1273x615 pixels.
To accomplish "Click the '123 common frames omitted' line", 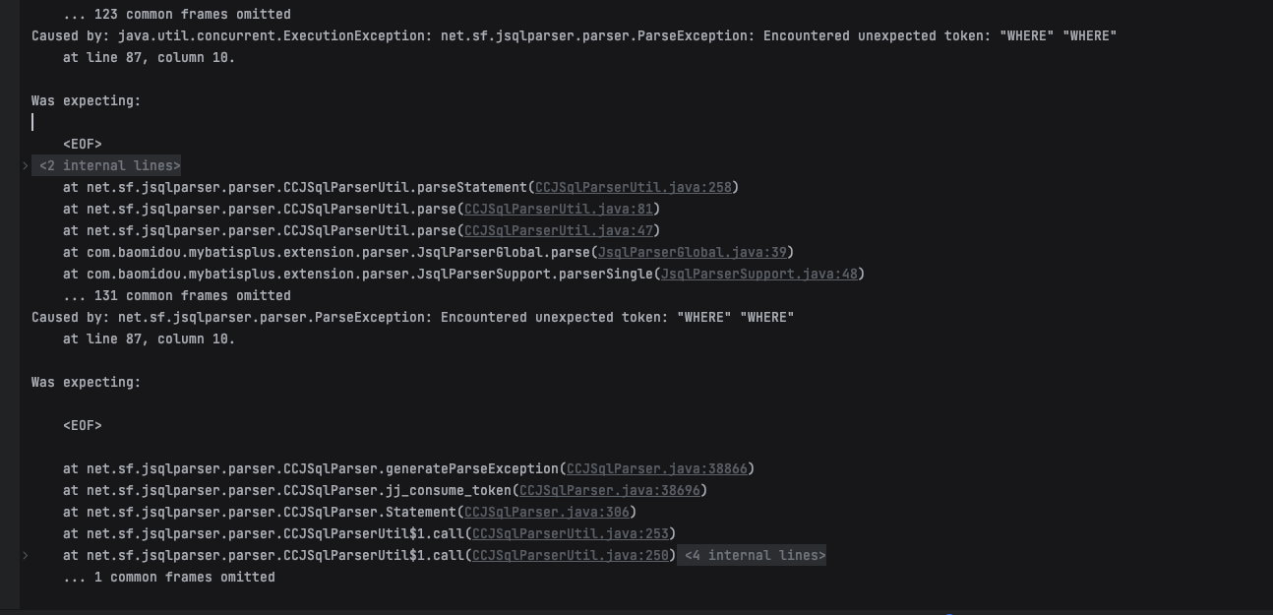I will tap(177, 15).
